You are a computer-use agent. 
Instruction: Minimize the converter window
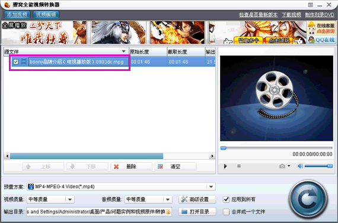point(320,5)
